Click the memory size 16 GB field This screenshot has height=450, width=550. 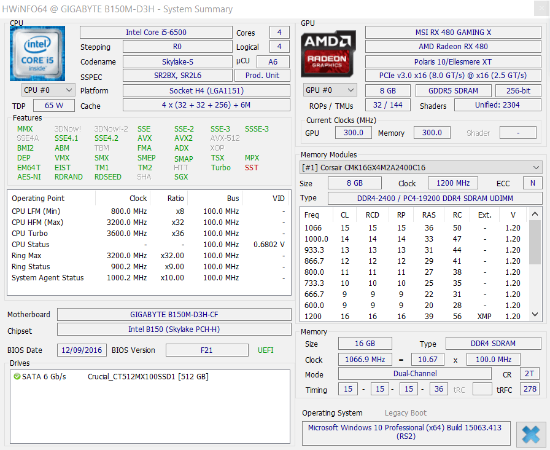point(365,344)
